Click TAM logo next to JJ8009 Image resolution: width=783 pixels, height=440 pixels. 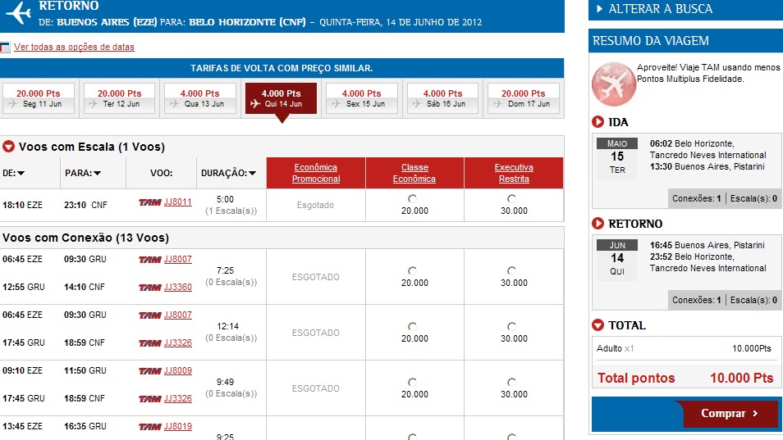[150, 371]
